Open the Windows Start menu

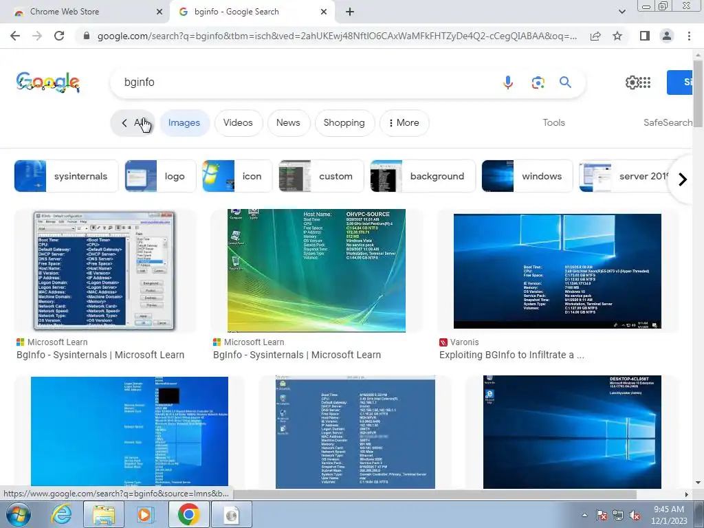pyautogui.click(x=18, y=514)
